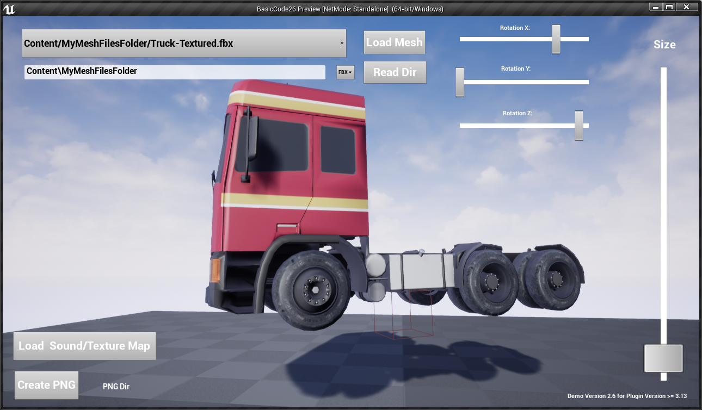The width and height of the screenshot is (702, 410).
Task: Click the PNG Dir label
Action: pyautogui.click(x=116, y=387)
